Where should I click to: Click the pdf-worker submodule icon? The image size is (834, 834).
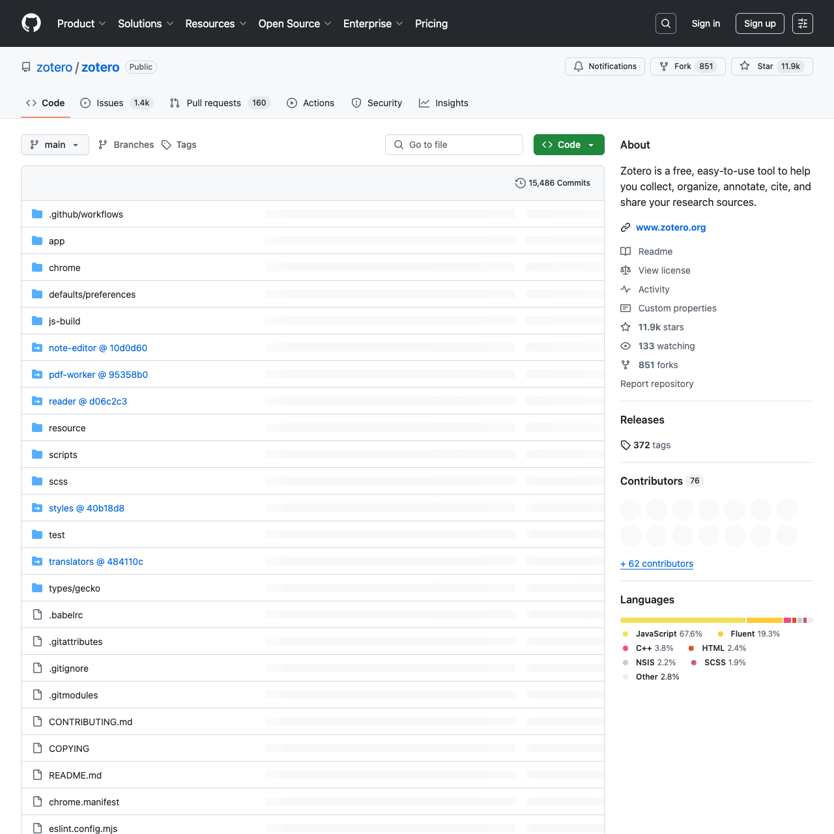click(x=37, y=374)
